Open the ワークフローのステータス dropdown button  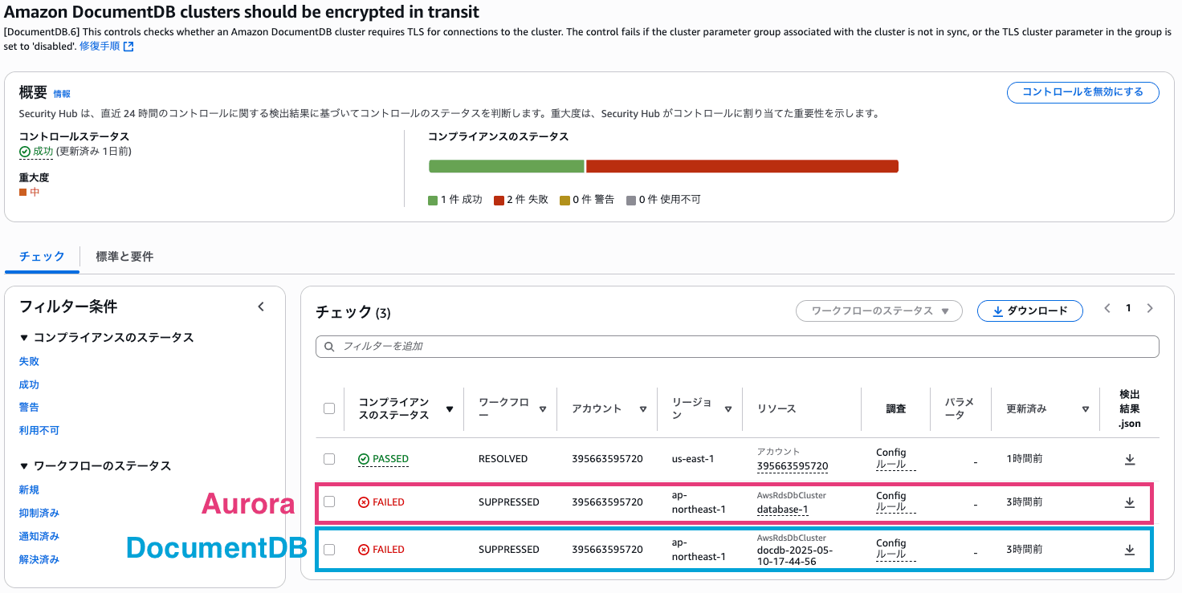879,311
